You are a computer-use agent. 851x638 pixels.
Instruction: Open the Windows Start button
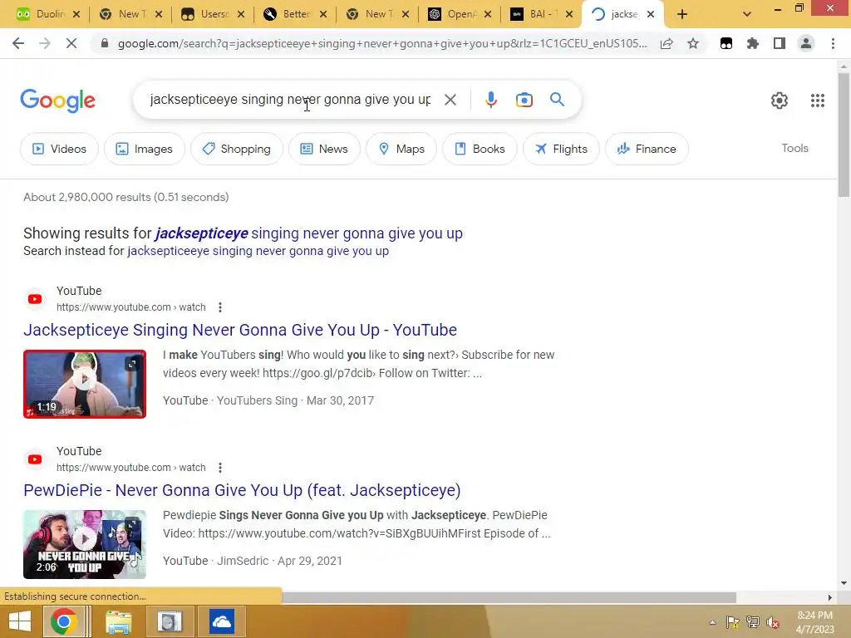pyautogui.click(x=20, y=621)
